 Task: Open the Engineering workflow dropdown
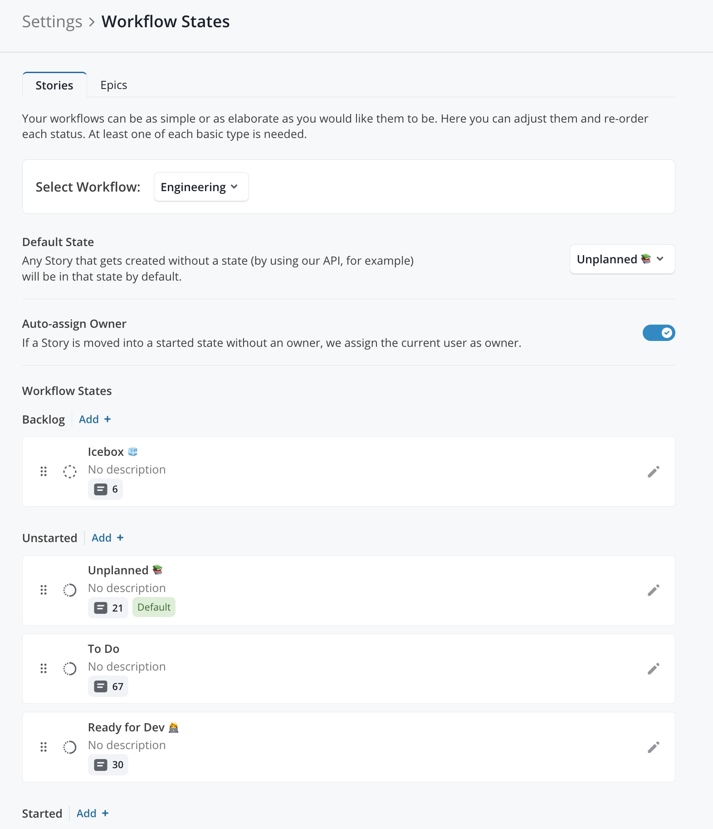point(201,187)
